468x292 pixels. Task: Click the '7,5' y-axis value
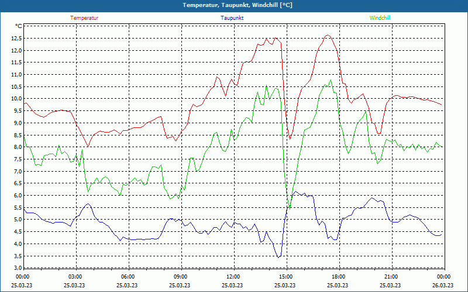[x=18, y=159]
